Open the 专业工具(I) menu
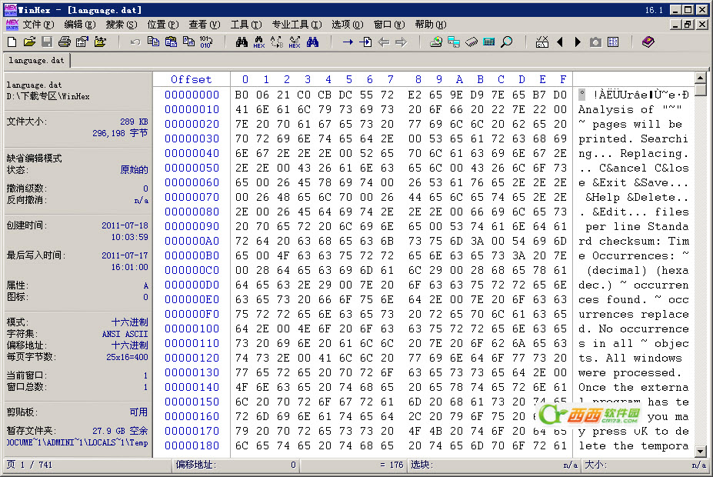Image resolution: width=713 pixels, height=477 pixels. tap(297, 25)
